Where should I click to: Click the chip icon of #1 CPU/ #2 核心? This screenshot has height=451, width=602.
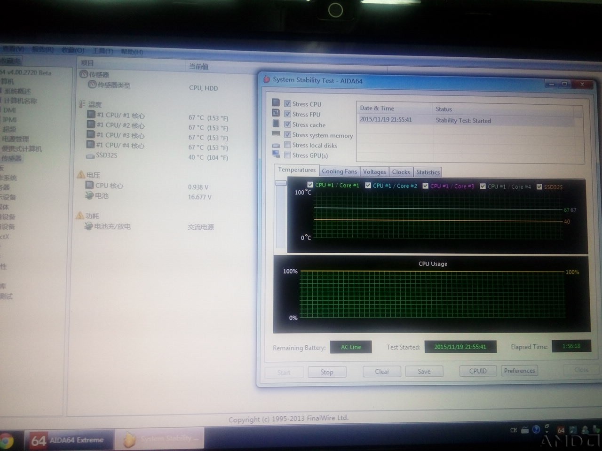click(91, 124)
